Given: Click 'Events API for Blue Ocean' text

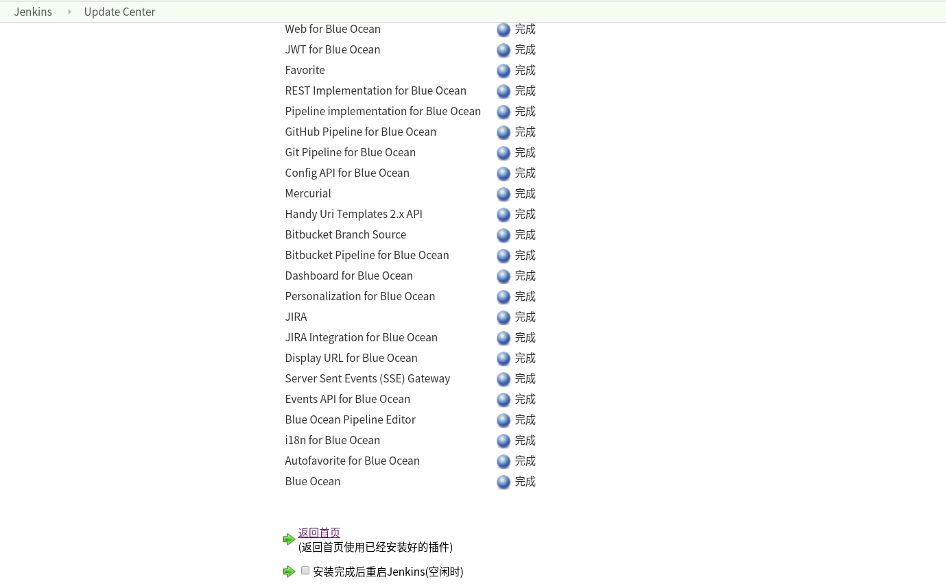Looking at the screenshot, I should pyautogui.click(x=348, y=399).
